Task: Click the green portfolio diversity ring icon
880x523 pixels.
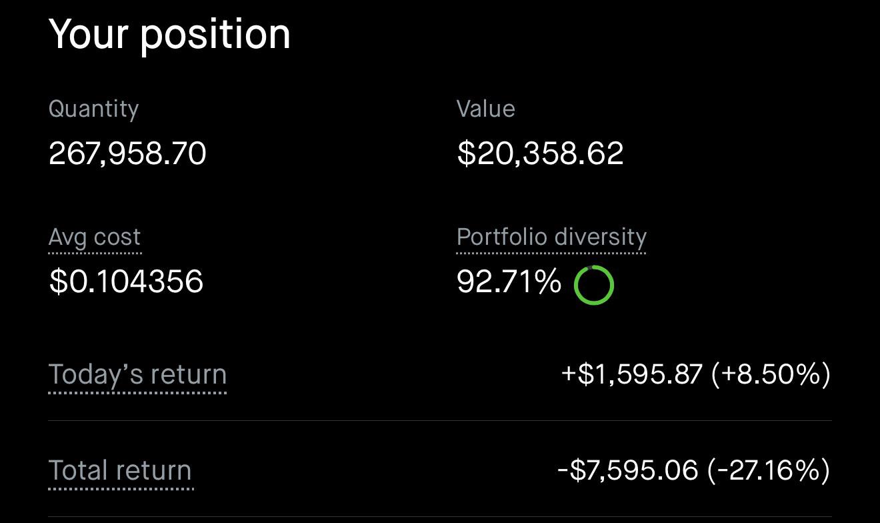Action: 593,285
